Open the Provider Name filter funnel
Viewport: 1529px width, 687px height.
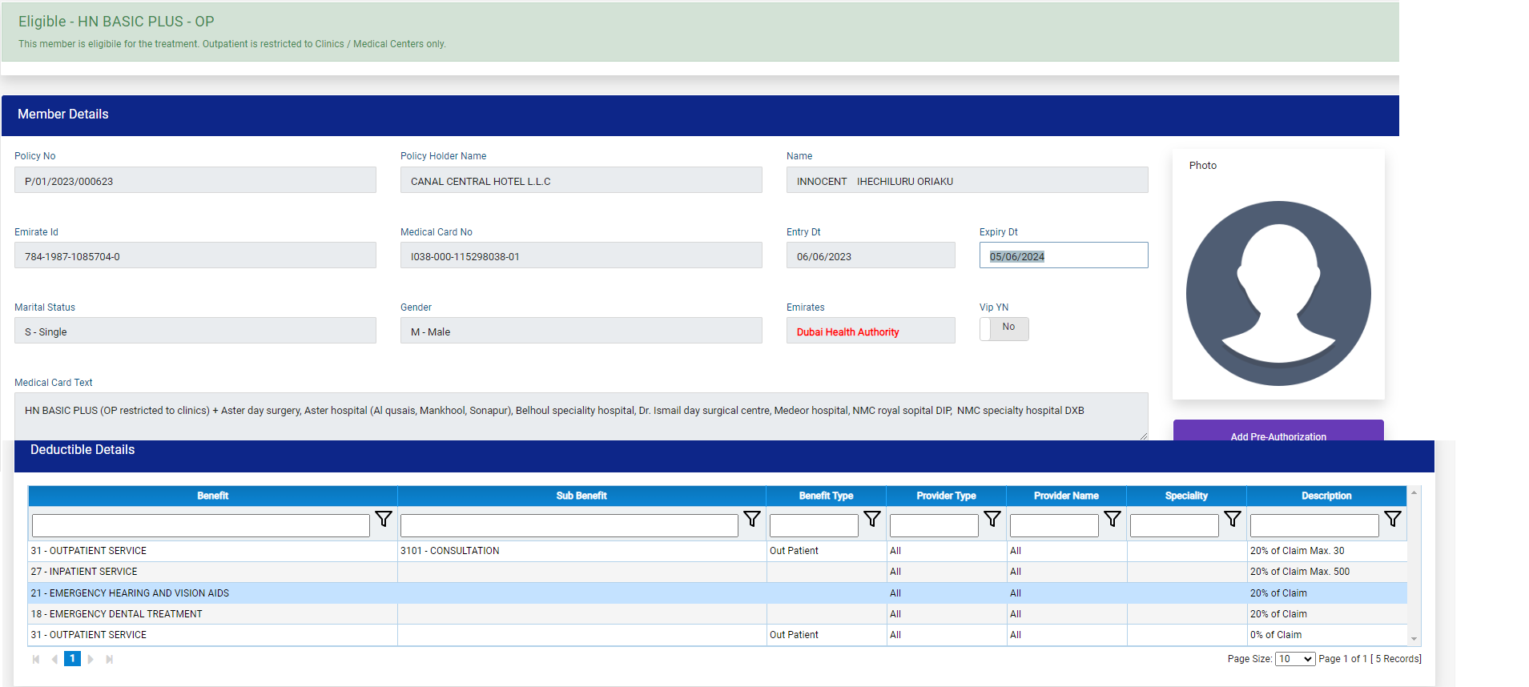[x=1113, y=520]
